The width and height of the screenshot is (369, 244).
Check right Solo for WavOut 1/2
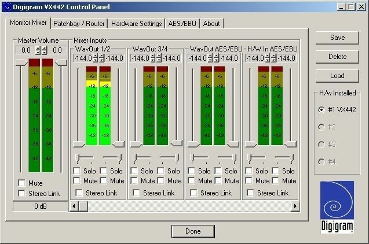point(103,171)
